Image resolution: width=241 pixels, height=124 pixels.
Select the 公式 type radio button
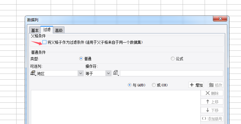tap(173, 59)
